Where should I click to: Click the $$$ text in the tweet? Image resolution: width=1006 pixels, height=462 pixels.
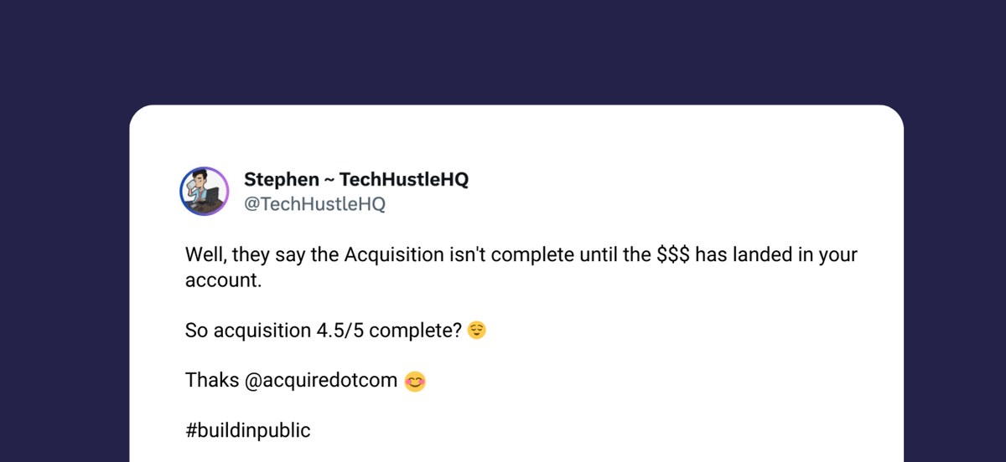click(673, 255)
